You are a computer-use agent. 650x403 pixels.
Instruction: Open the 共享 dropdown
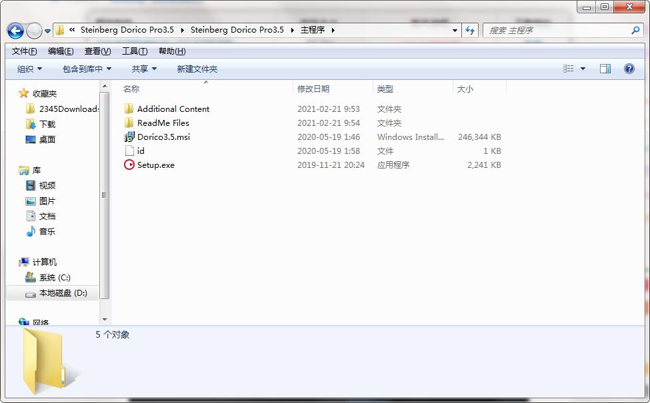click(x=144, y=69)
